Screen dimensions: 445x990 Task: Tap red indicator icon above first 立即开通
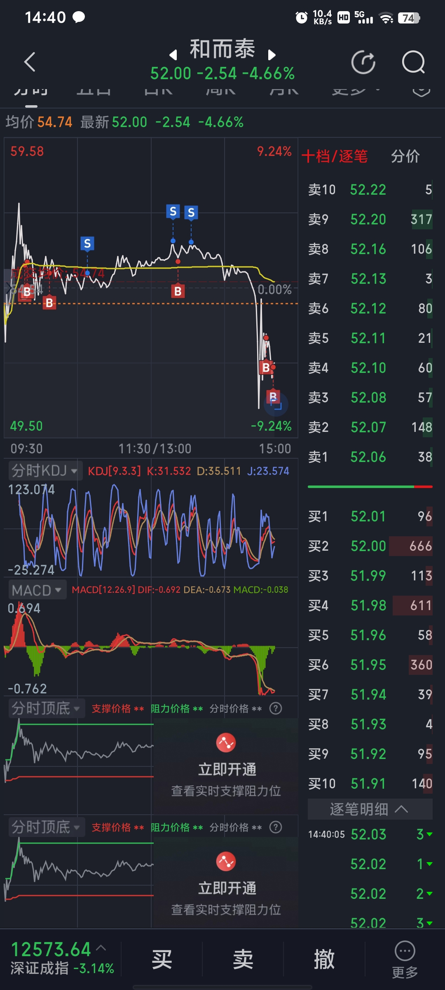(x=226, y=742)
